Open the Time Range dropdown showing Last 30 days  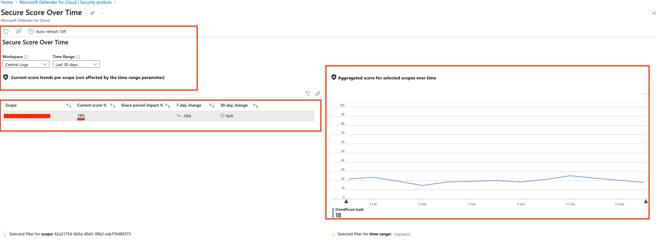[x=76, y=64]
